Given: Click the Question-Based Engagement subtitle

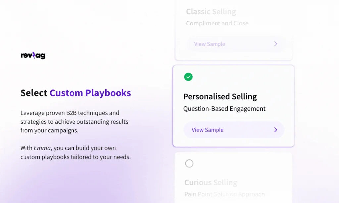Looking at the screenshot, I should pyautogui.click(x=224, y=109).
